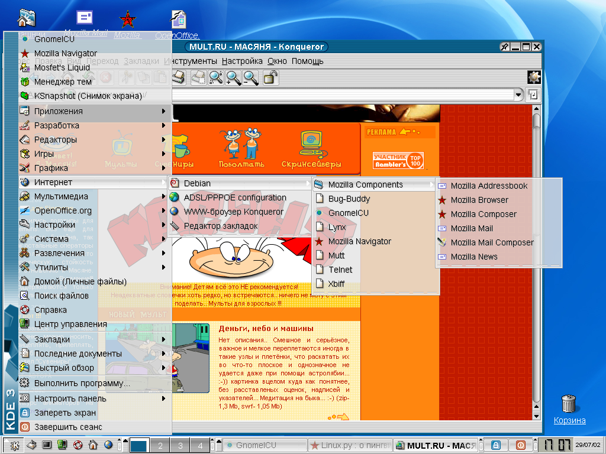This screenshot has width=606, height=454.
Task: Switch to the Linux.ру taskbar window
Action: click(x=350, y=445)
